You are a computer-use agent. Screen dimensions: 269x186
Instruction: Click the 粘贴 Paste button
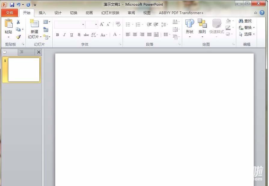pyautogui.click(x=8, y=28)
